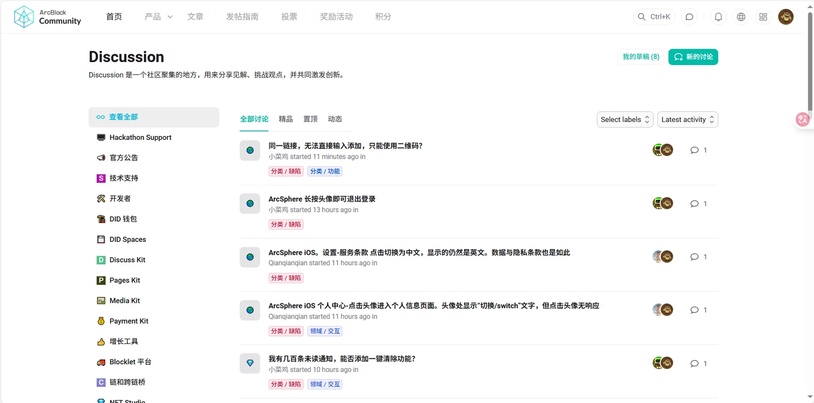Viewport: 814px width, 403px height.
Task: Switch to the 置顶 tab
Action: [x=310, y=119]
